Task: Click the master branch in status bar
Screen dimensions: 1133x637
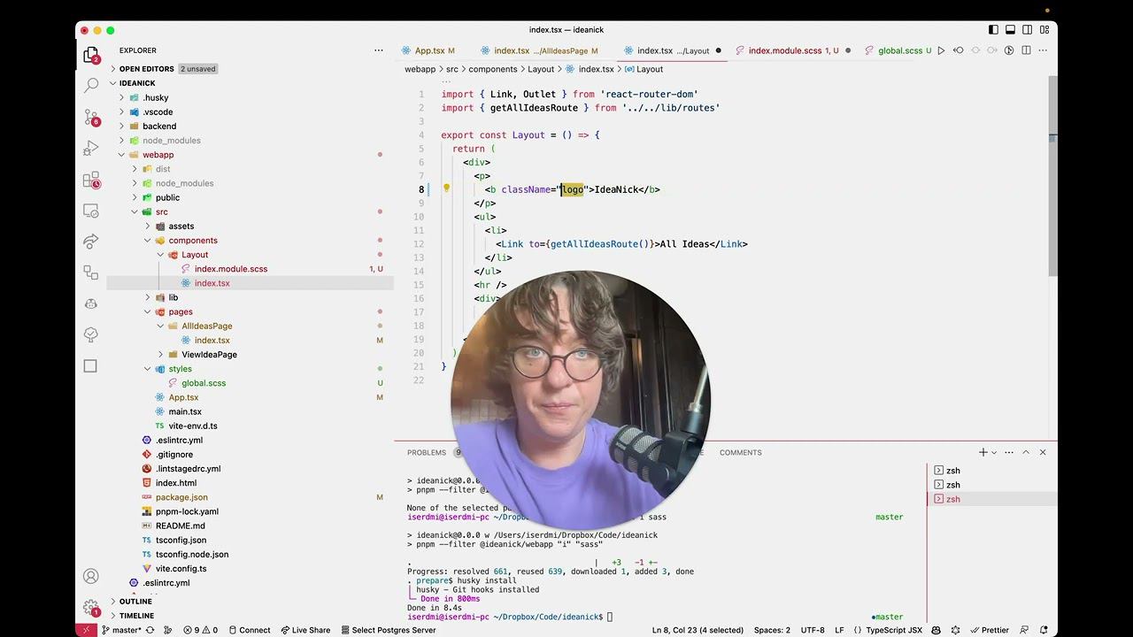Action: (122, 630)
